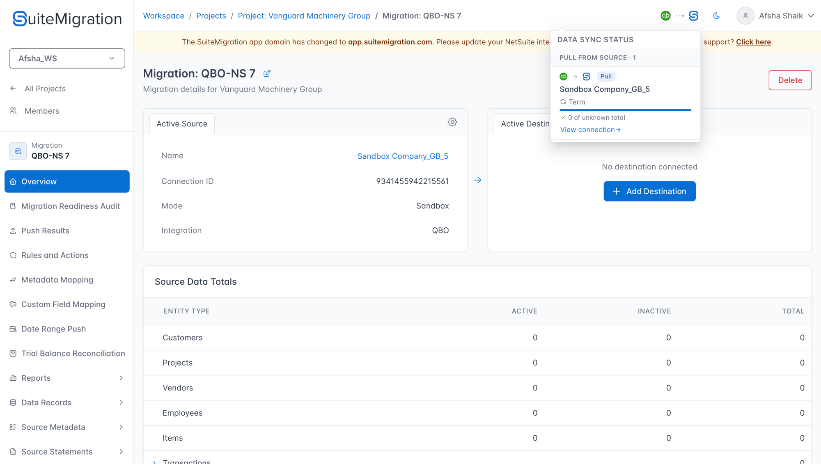
Task: Select the Active Source tab
Action: (x=182, y=124)
